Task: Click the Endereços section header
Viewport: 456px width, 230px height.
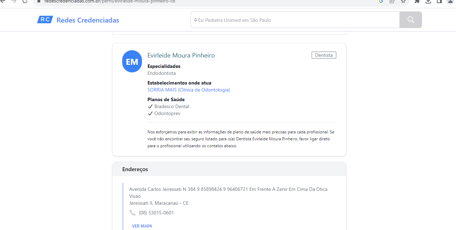Action: click(229, 169)
